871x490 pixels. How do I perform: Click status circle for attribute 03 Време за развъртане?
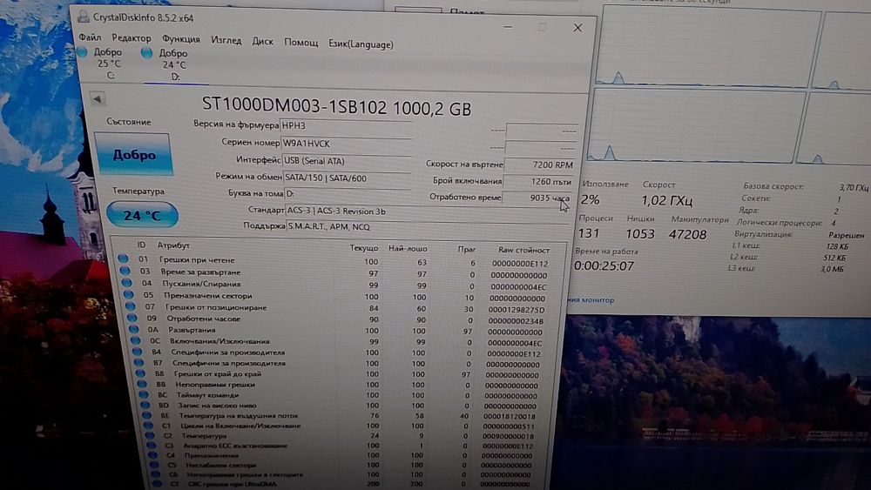(x=125, y=271)
